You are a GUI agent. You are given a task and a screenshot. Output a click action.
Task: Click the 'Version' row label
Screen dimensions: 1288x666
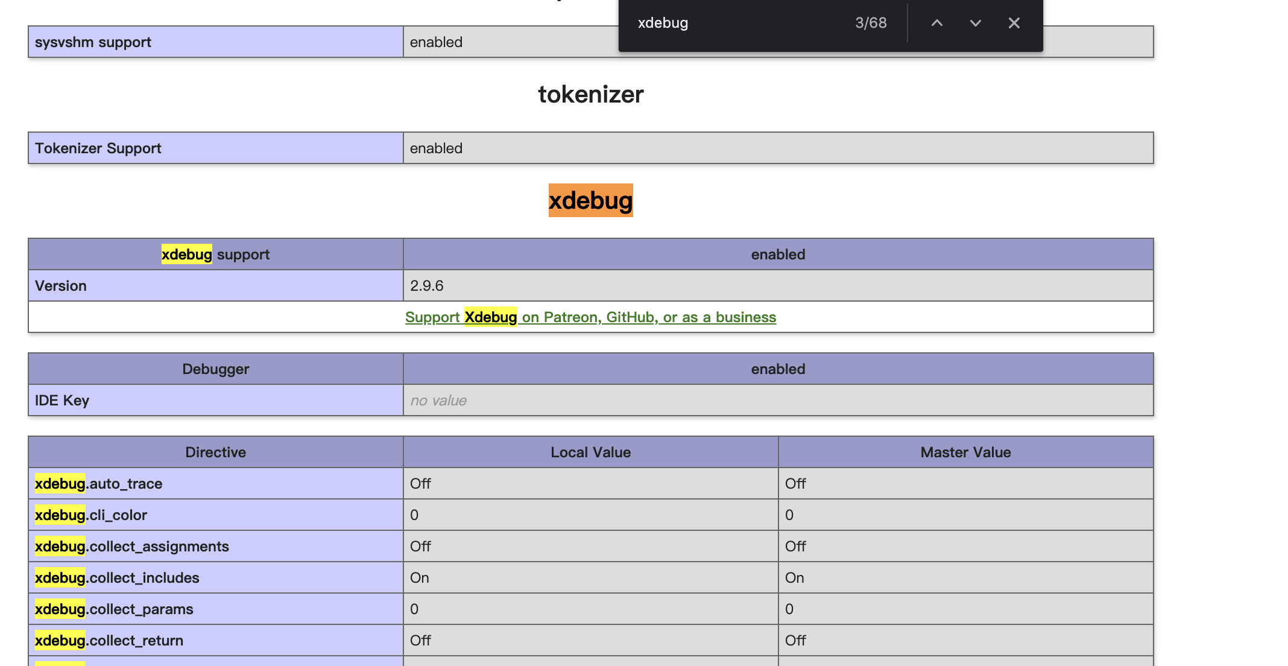click(x=215, y=286)
